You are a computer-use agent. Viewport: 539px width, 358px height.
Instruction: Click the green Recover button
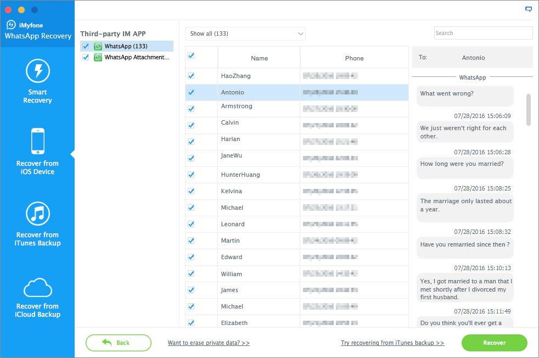[495, 343]
